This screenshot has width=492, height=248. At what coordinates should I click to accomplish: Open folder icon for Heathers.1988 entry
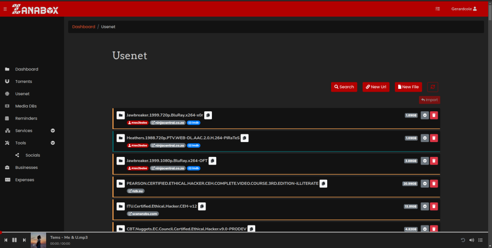tap(121, 138)
